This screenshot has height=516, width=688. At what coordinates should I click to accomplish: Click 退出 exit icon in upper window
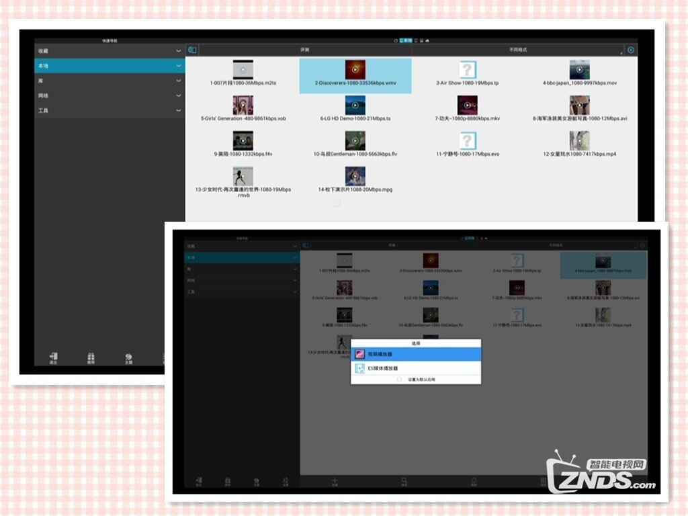[x=54, y=359]
